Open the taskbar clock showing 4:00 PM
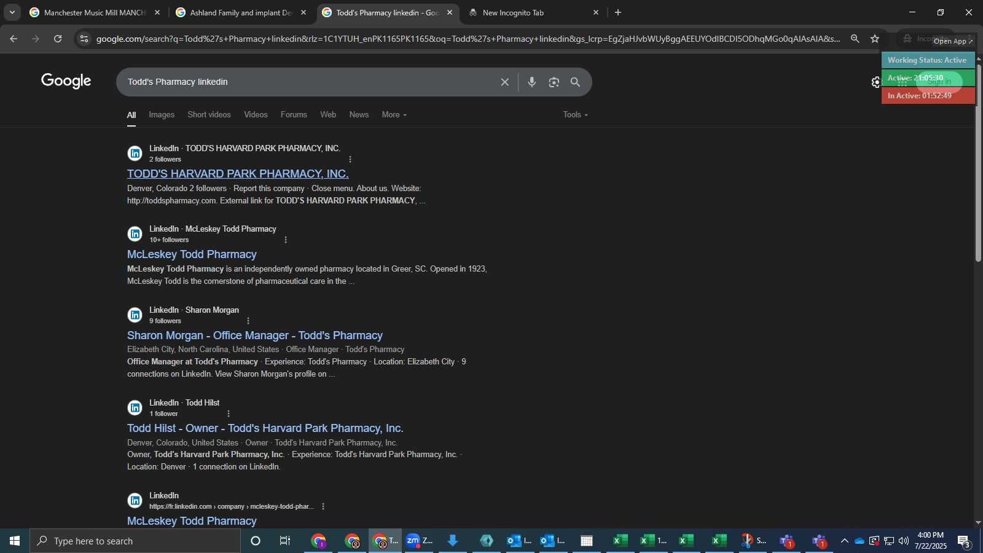Viewport: 983px width, 553px height. click(x=930, y=541)
